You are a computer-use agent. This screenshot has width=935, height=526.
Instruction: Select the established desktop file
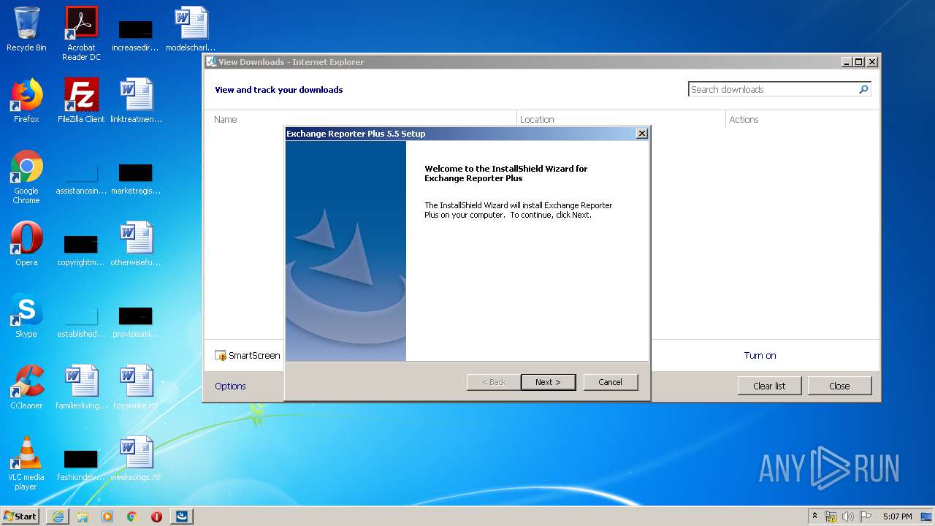pyautogui.click(x=81, y=321)
